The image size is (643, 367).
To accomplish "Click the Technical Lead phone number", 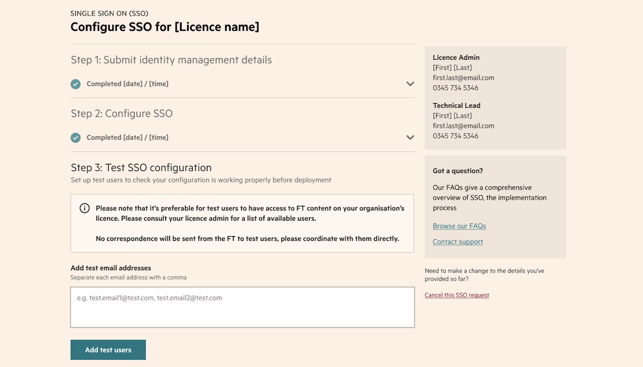I will coord(455,136).
